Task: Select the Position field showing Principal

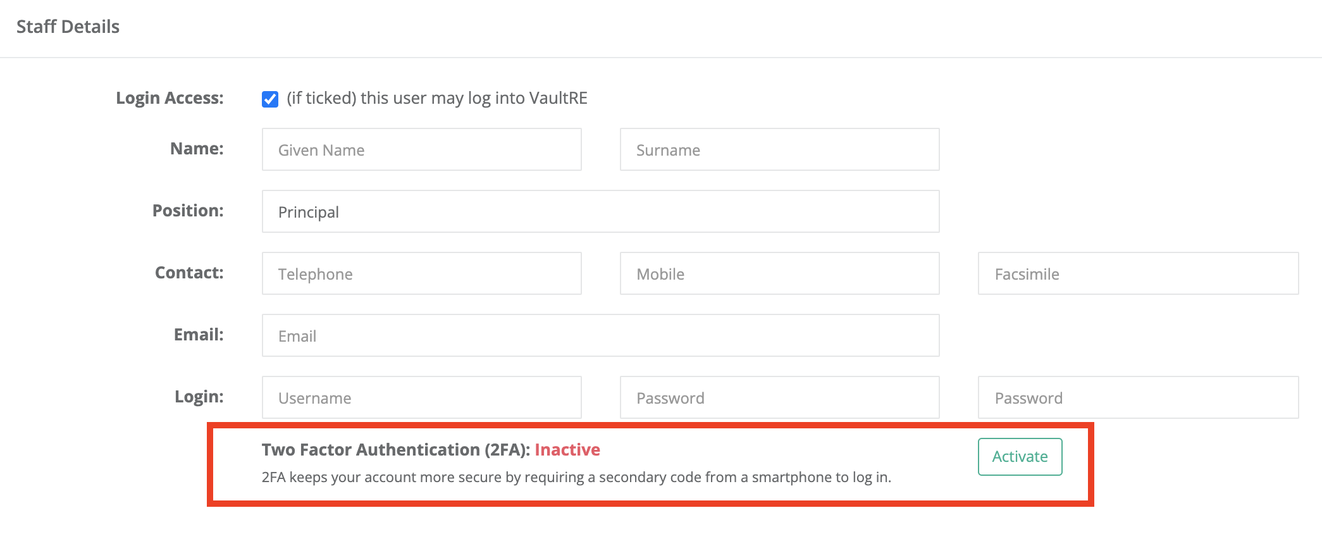Action: [600, 211]
